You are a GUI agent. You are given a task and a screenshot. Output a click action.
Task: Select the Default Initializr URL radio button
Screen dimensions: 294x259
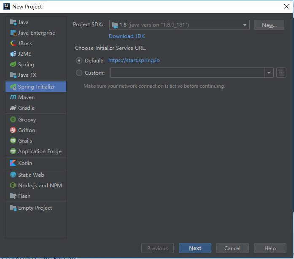79,61
